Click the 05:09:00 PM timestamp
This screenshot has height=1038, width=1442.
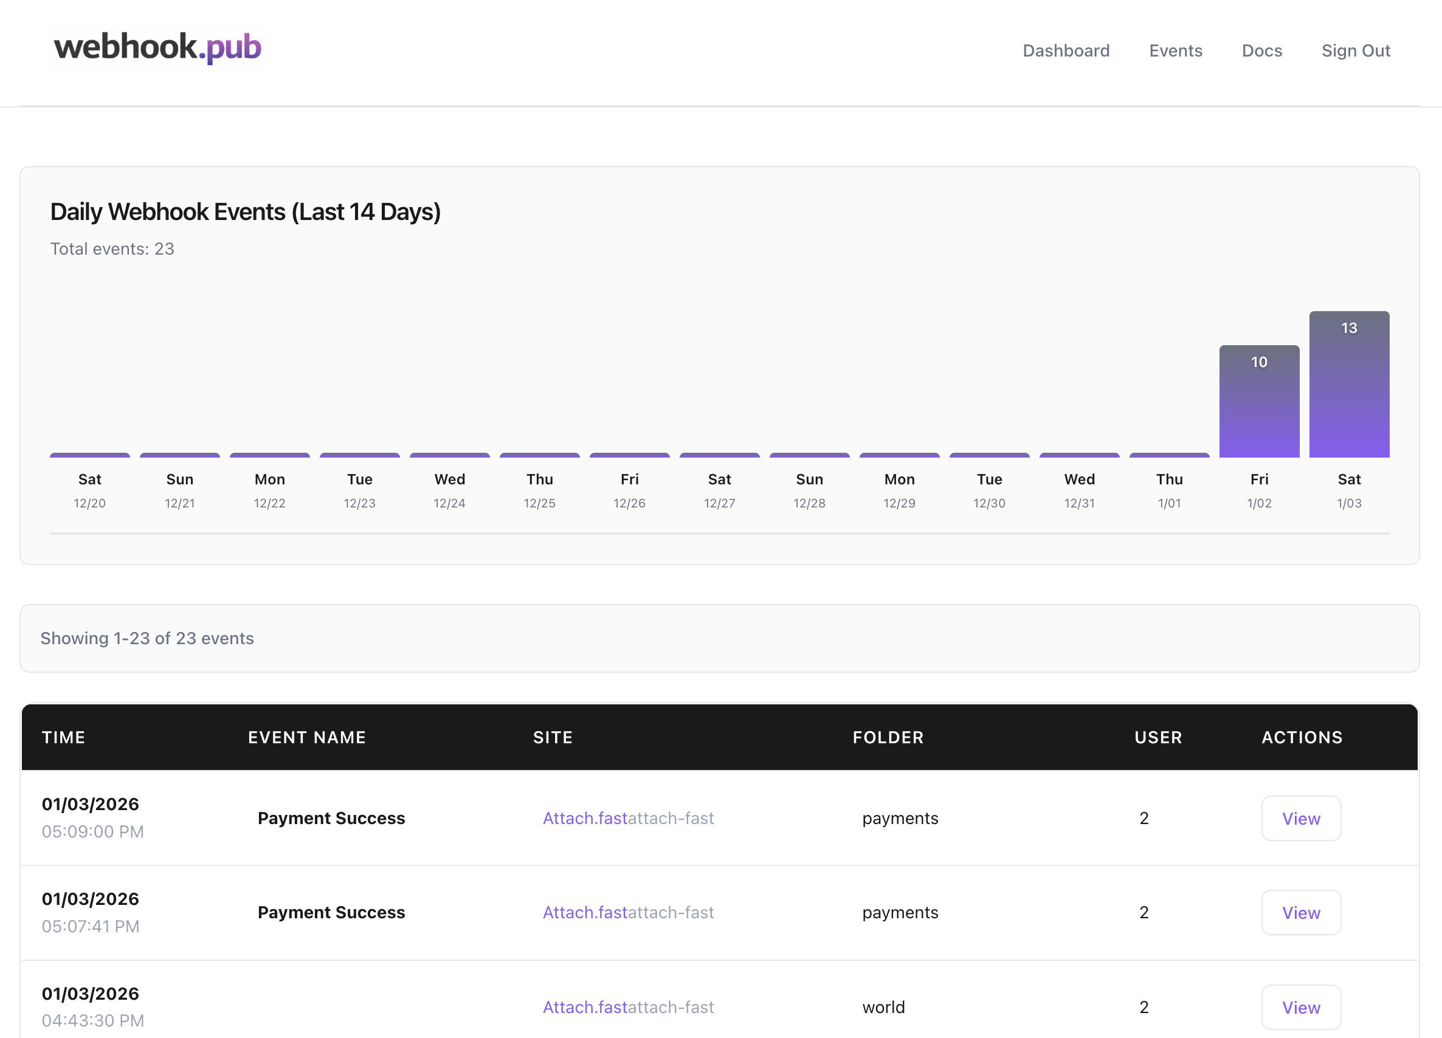93,831
